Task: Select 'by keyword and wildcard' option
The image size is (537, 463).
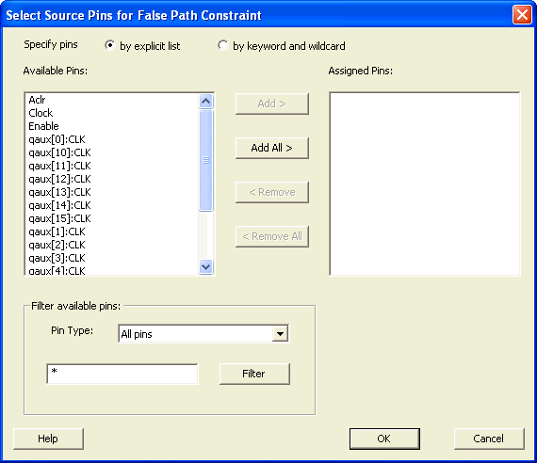Action: pyautogui.click(x=222, y=45)
